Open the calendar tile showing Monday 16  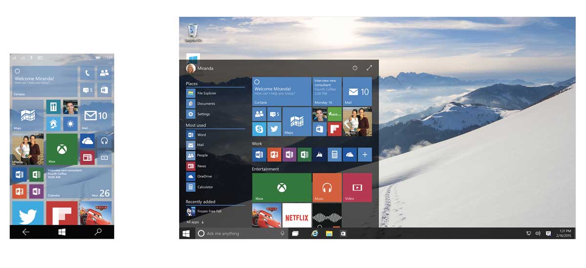[327, 91]
